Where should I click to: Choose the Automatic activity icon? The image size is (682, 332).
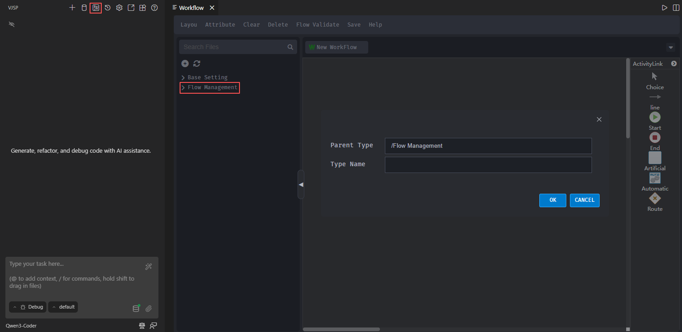[655, 178]
